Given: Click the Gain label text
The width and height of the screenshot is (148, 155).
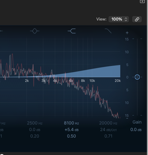Looking at the screenshot, I should (x=137, y=122).
